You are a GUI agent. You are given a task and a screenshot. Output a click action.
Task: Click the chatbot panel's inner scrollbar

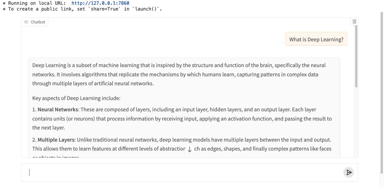coord(356,58)
